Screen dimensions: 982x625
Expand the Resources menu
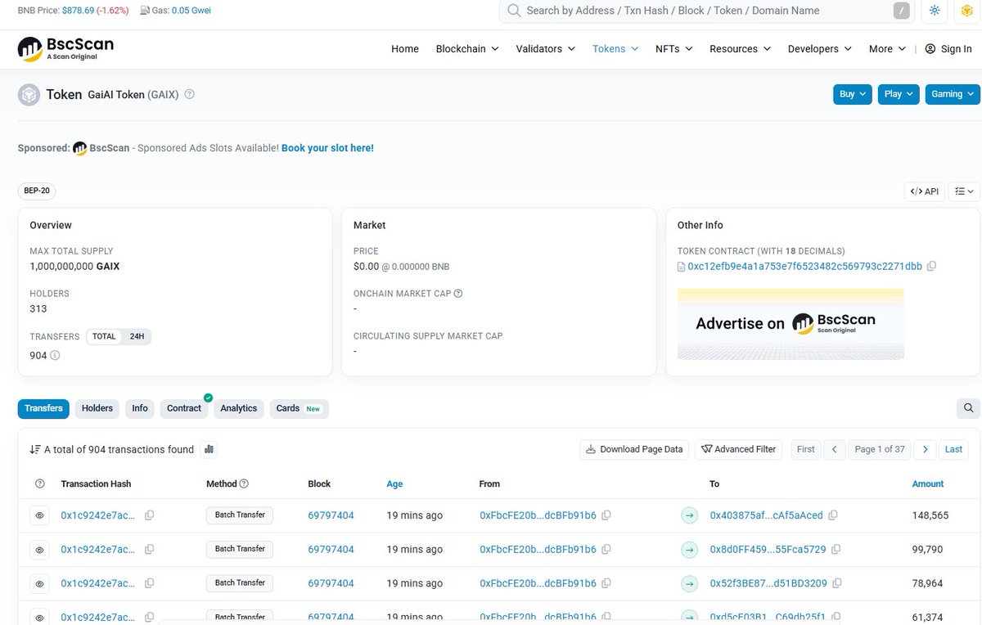click(x=740, y=49)
